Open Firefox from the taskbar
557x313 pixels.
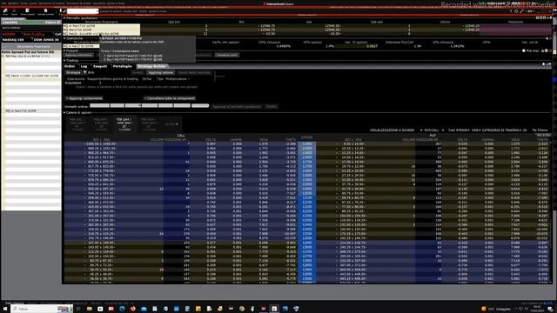133,309
